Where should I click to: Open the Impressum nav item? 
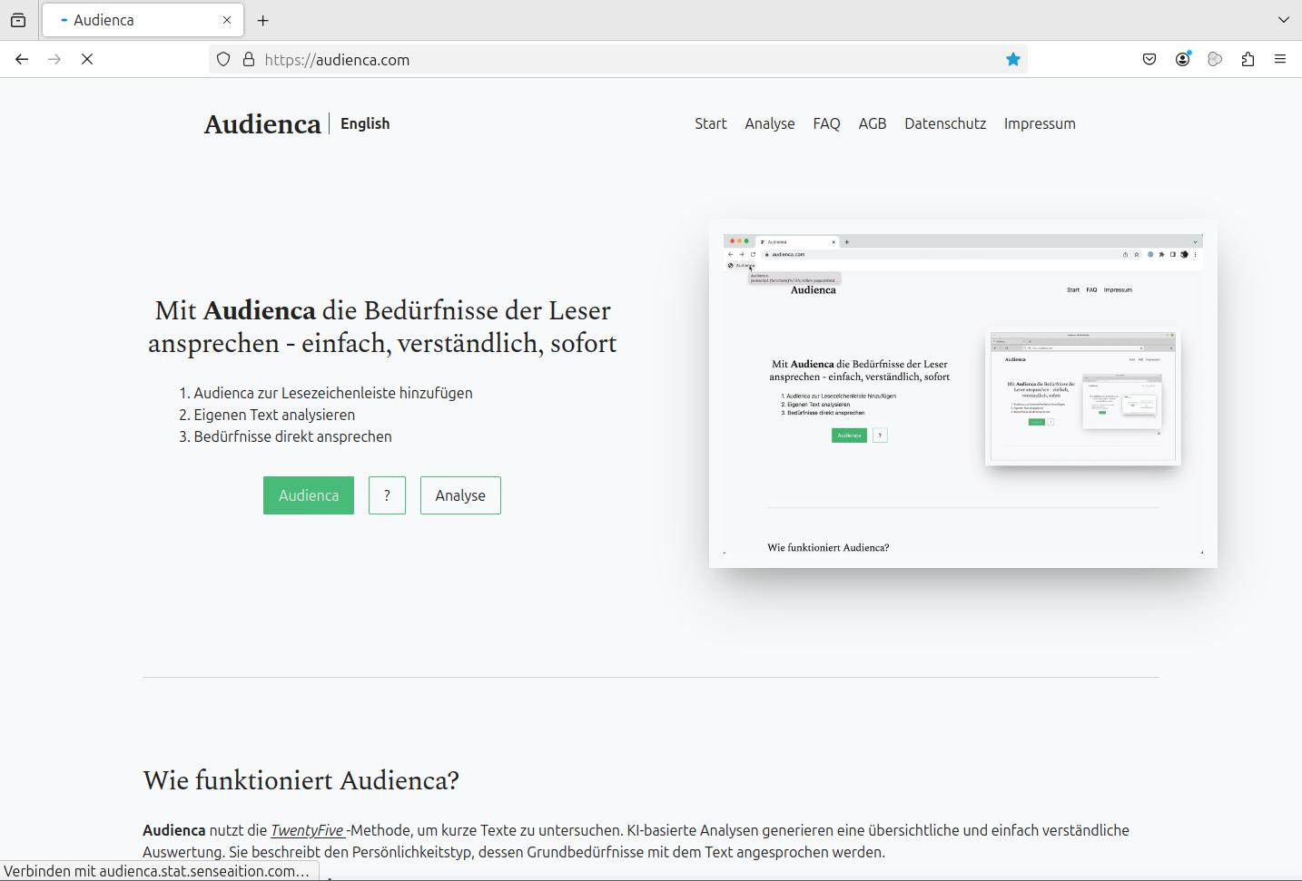pos(1040,123)
